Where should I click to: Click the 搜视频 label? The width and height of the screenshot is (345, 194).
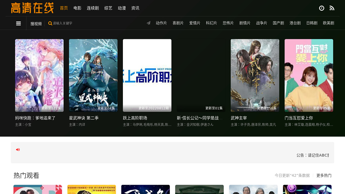36,24
